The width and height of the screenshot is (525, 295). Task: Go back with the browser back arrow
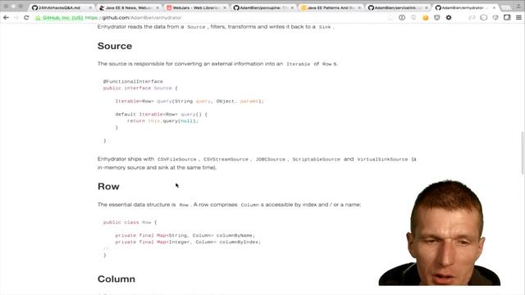coord(6,17)
